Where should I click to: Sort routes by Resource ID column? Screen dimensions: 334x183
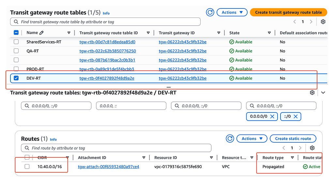(211, 158)
